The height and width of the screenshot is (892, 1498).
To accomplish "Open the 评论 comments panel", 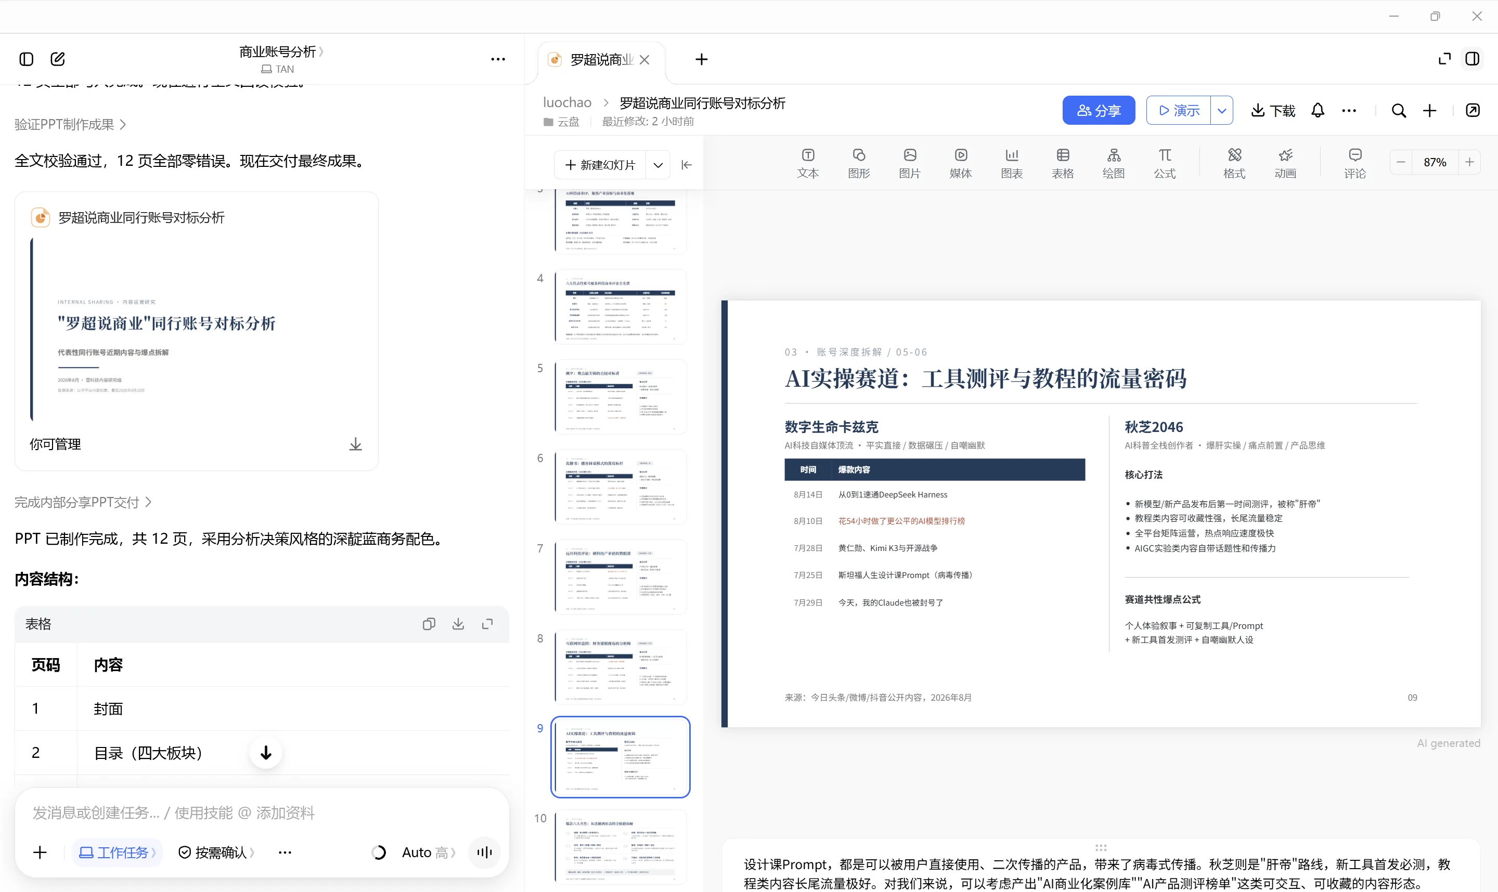I will pos(1355,164).
